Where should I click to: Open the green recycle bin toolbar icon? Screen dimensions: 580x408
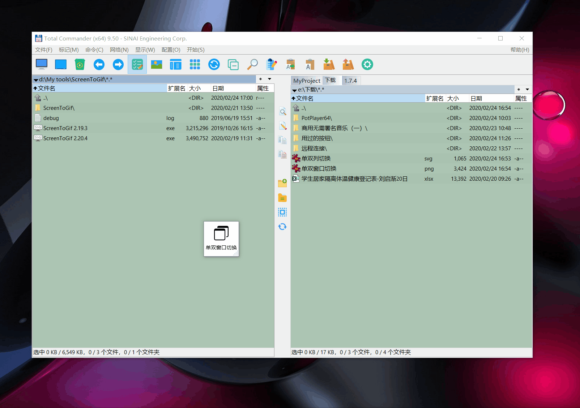(x=80, y=64)
